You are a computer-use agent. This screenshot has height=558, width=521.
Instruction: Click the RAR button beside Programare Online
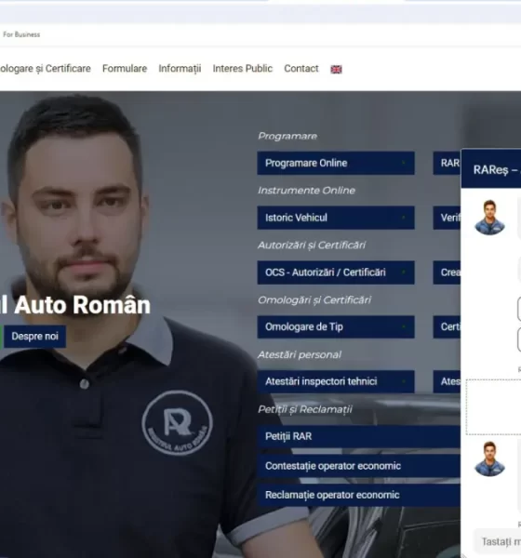pyautogui.click(x=447, y=163)
